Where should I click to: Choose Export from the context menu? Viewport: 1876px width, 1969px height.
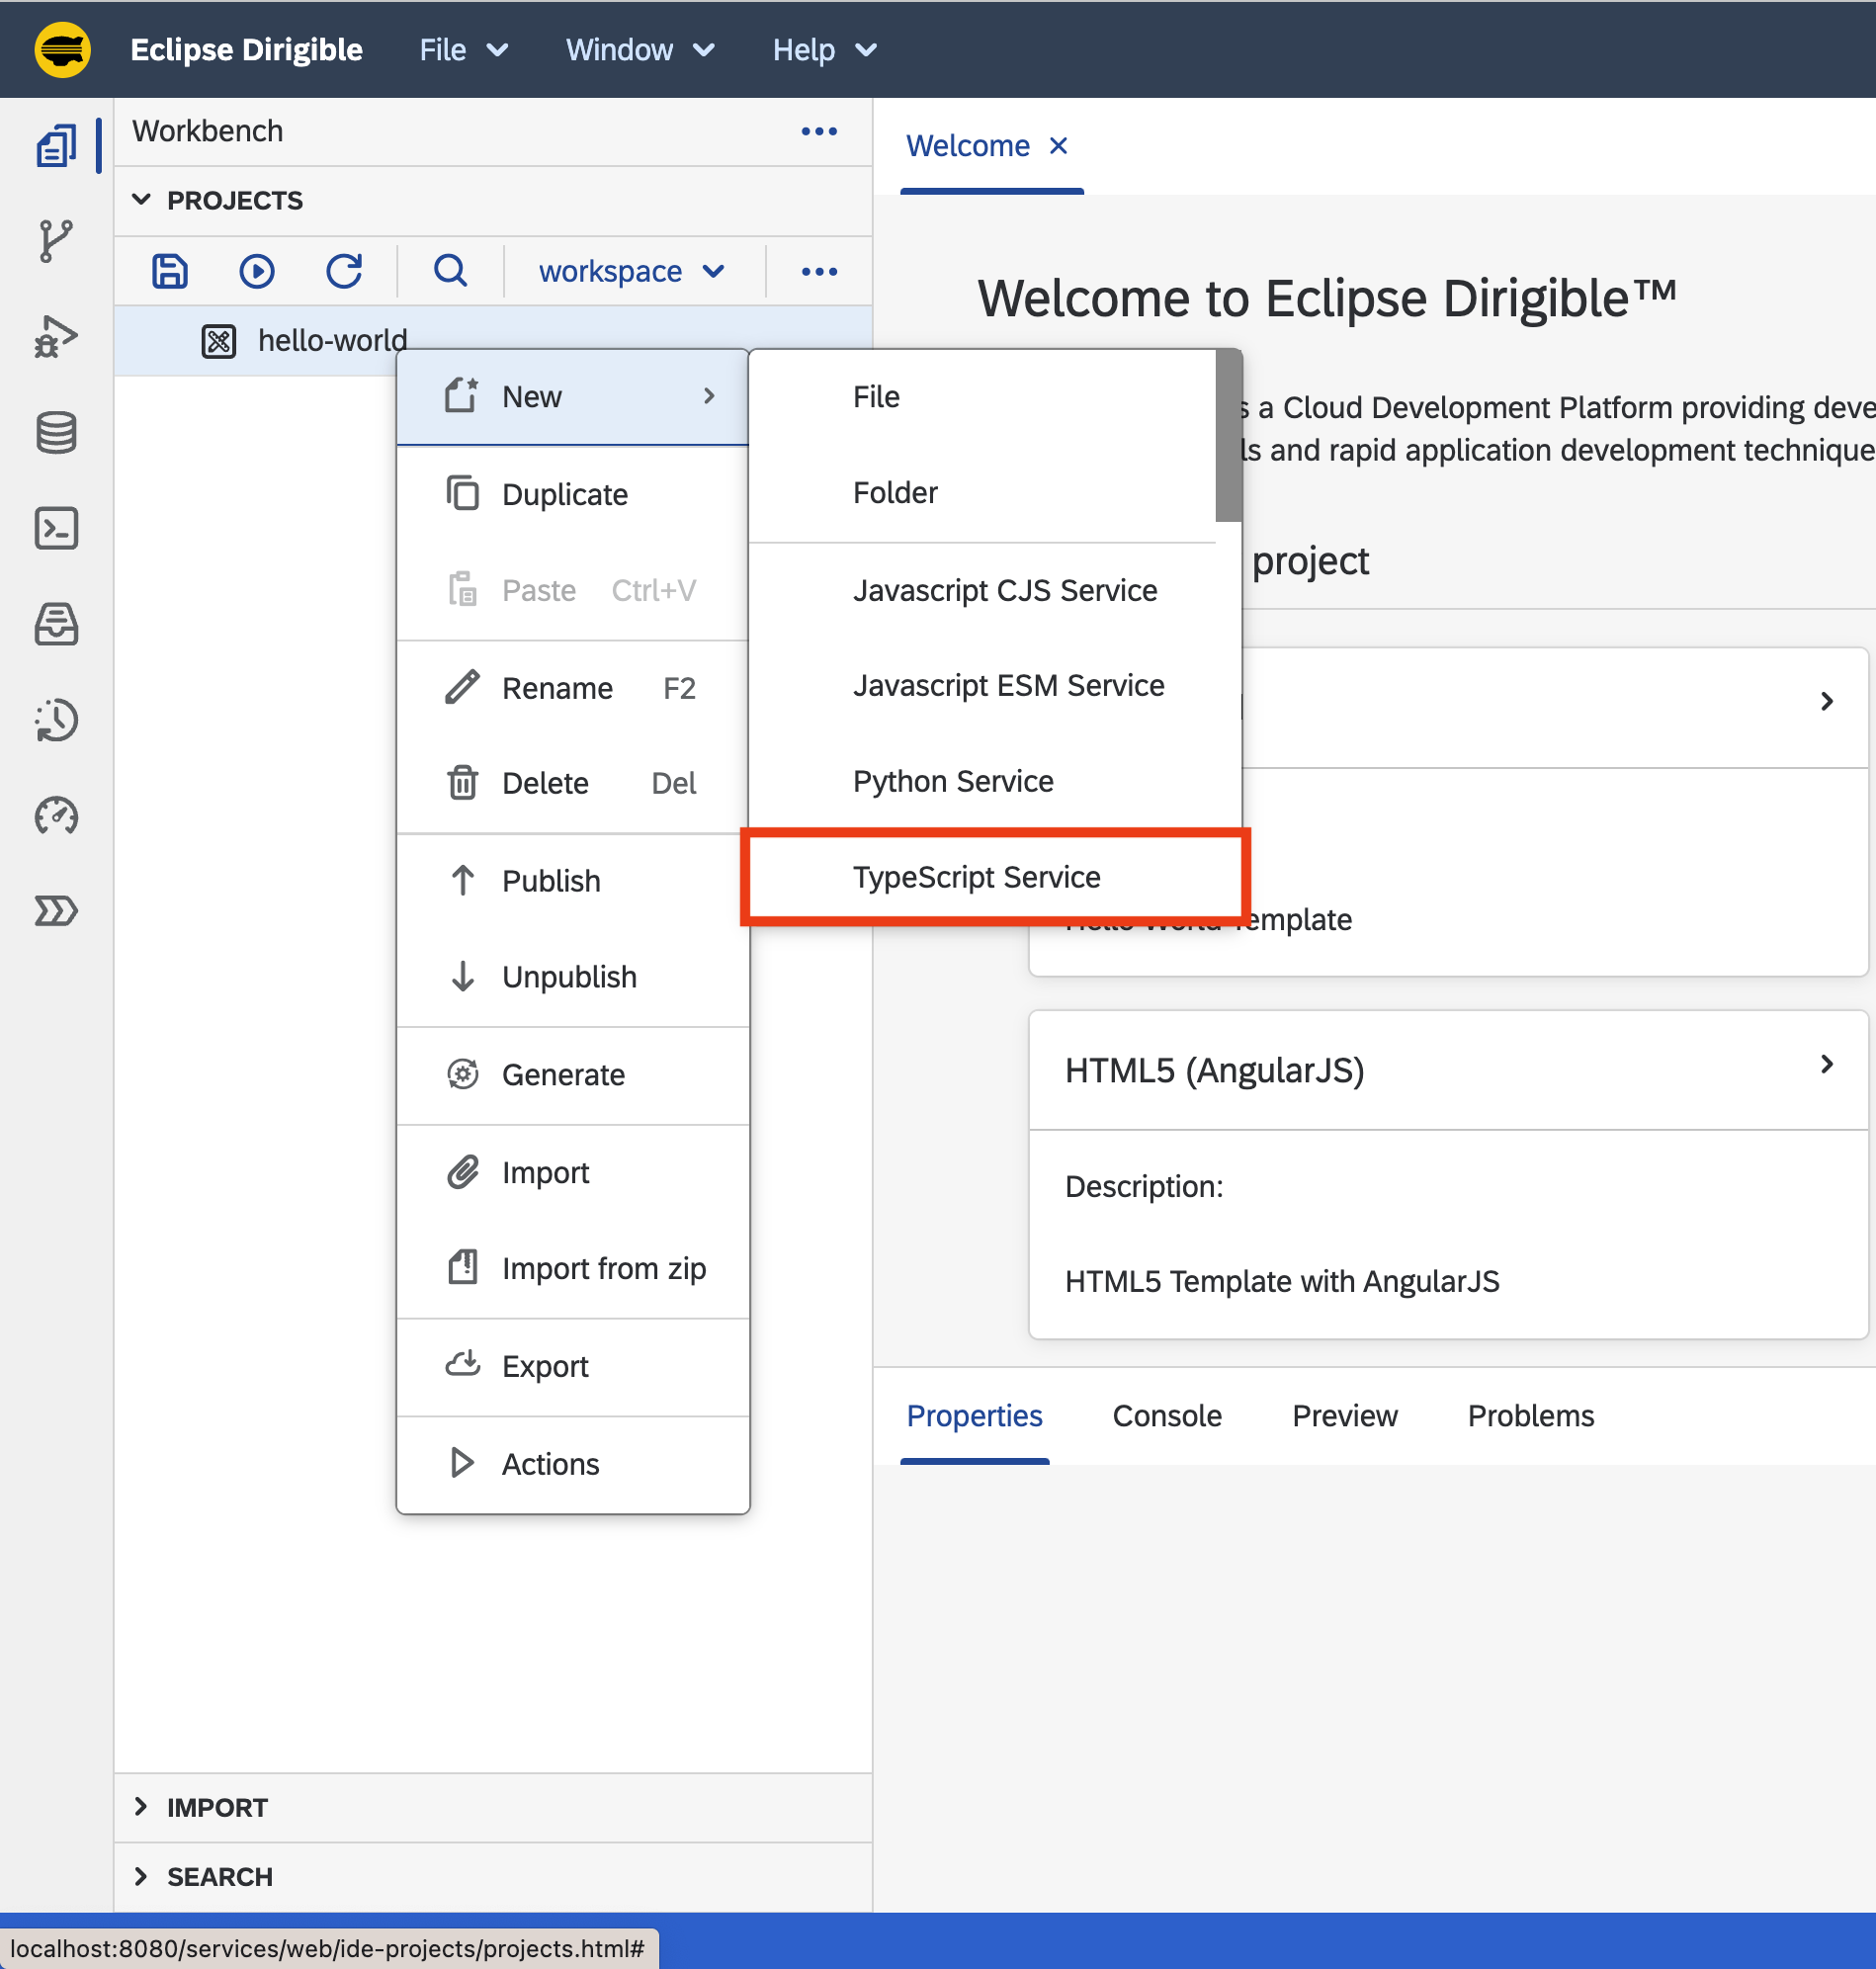pyautogui.click(x=573, y=1366)
